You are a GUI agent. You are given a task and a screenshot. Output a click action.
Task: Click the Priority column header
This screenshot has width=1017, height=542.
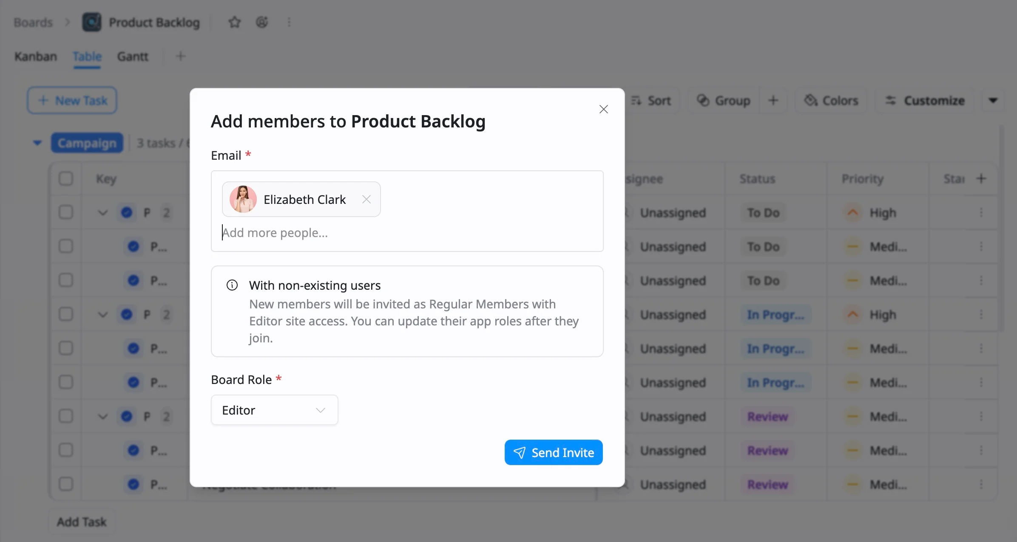coord(863,179)
